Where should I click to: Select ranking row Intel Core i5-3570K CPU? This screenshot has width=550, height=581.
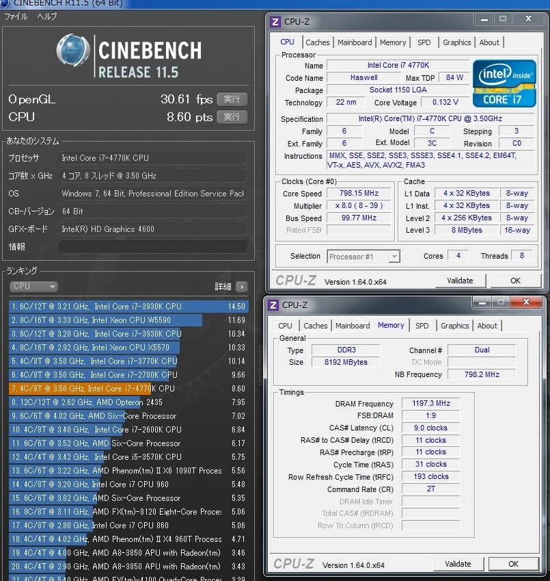[x=128, y=457]
